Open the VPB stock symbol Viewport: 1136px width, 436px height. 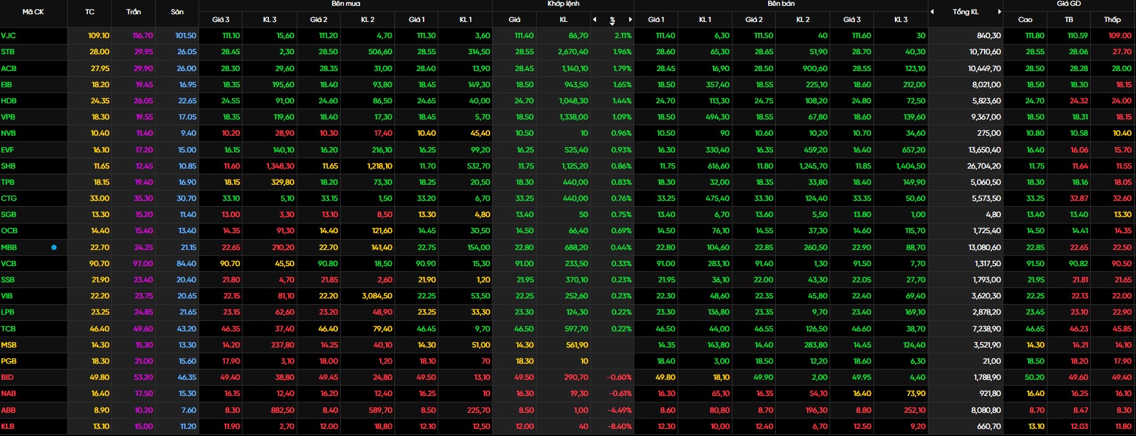[8, 117]
